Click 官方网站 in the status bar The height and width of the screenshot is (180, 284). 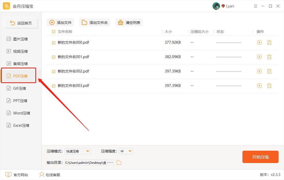tap(17, 175)
